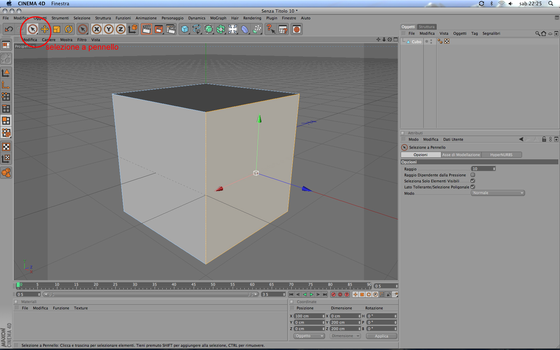Image resolution: width=560 pixels, height=350 pixels.
Task: Toggle the Y axis lock
Action: (109, 29)
